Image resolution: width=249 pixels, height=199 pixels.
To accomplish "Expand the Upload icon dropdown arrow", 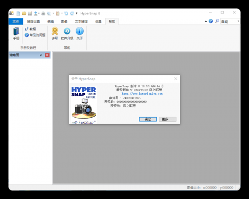I will 39,13.
